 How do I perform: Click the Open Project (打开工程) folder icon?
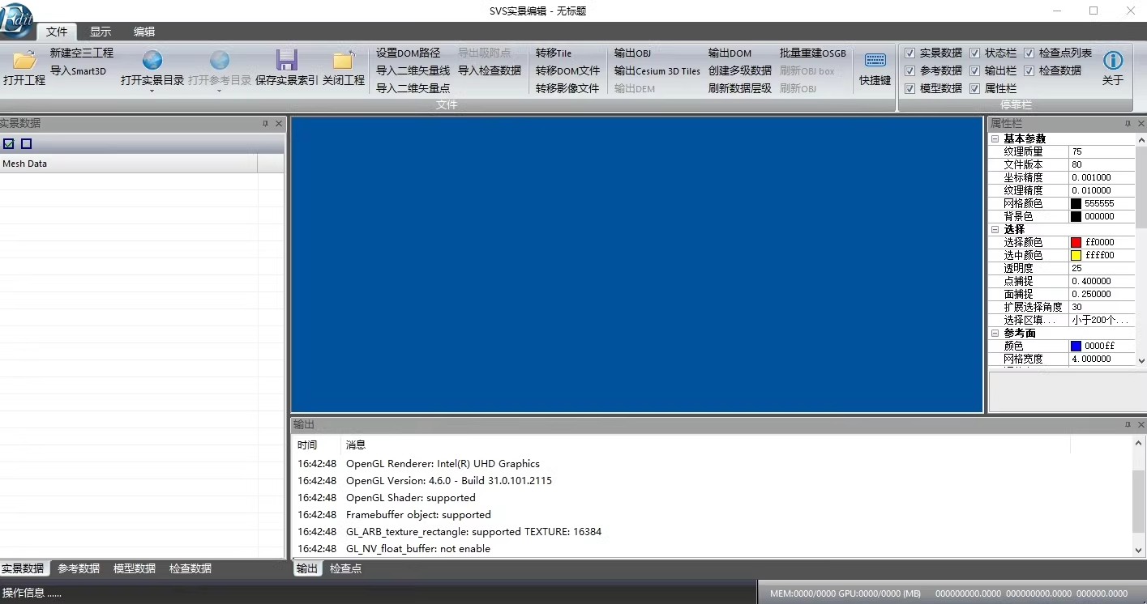24,61
